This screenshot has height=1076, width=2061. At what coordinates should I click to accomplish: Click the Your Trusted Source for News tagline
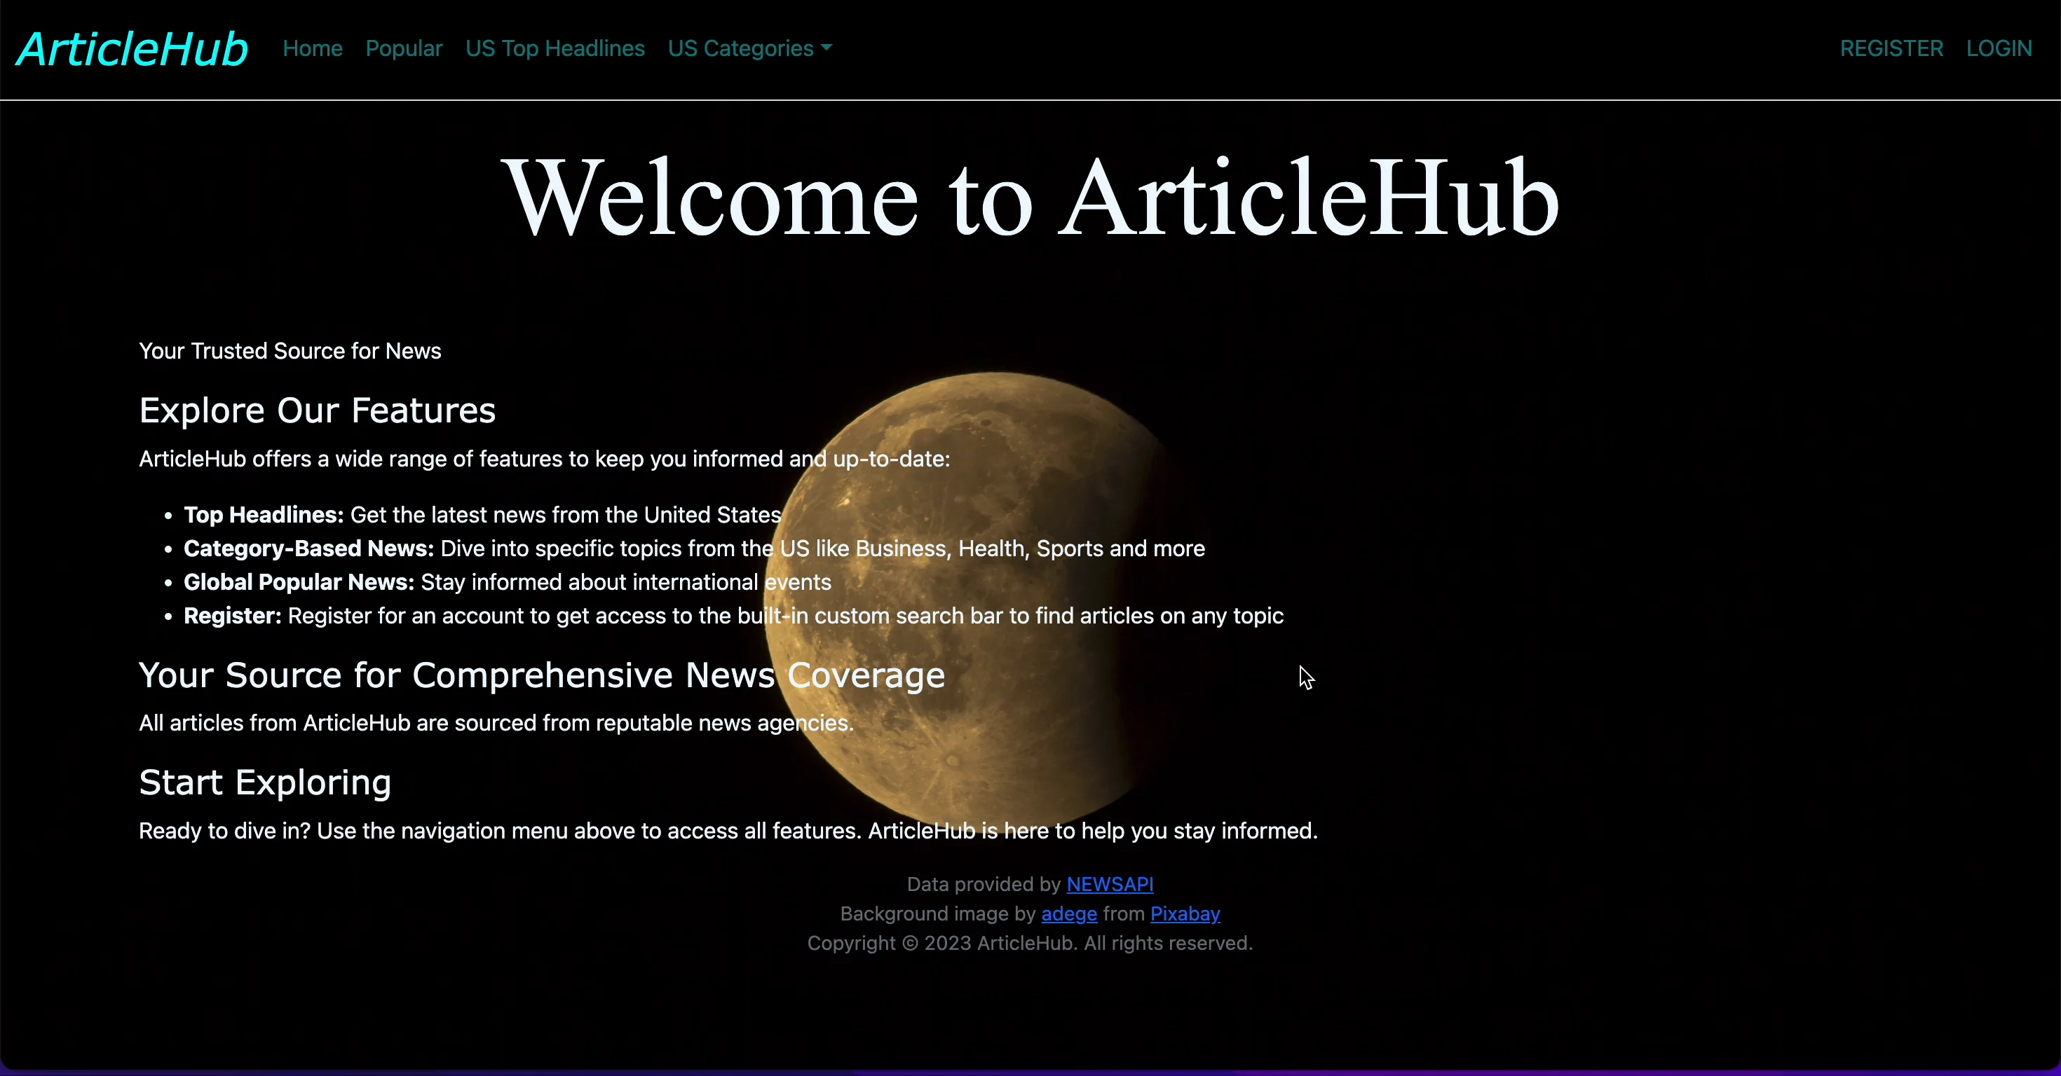290,351
